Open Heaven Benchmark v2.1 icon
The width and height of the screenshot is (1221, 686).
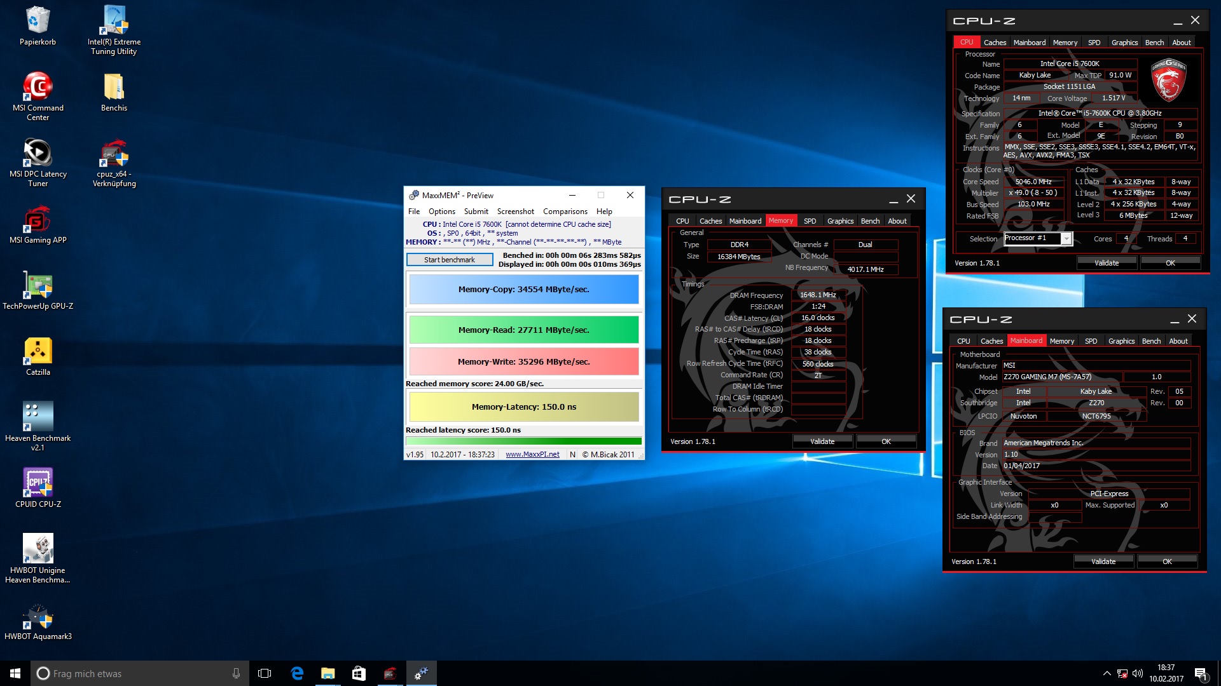[x=38, y=426]
